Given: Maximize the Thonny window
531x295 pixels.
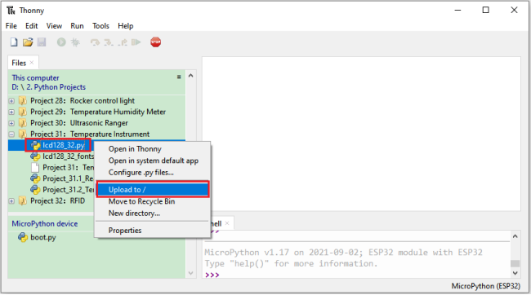Looking at the screenshot, I should (x=485, y=10).
